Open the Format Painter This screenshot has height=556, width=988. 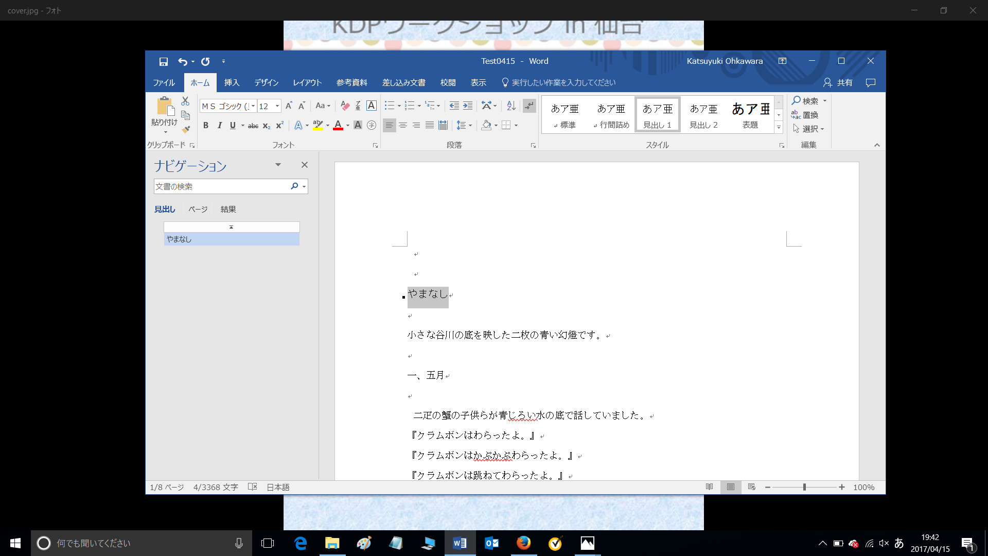pyautogui.click(x=185, y=130)
